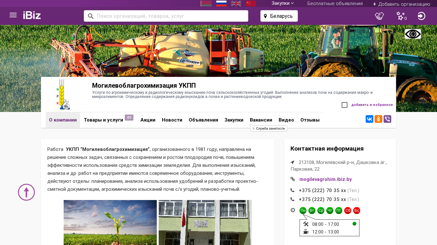
Task: Click the search magnifier icon
Action: click(91, 16)
